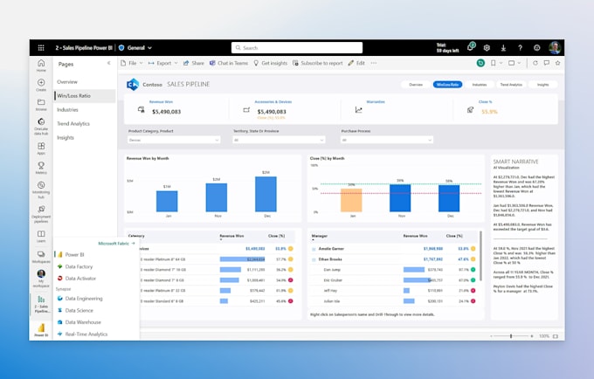The height and width of the screenshot is (379, 594).
Task: Open My workspace avatar in sidebar
Action: coord(41,279)
